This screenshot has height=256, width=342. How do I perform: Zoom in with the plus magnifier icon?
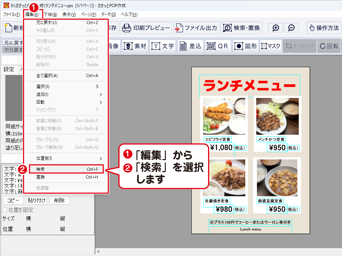275,28
